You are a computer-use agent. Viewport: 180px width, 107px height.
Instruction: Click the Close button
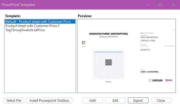click(161, 101)
